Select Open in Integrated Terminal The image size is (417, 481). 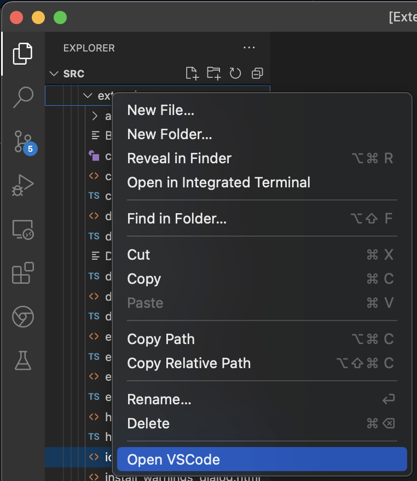click(x=262, y=182)
